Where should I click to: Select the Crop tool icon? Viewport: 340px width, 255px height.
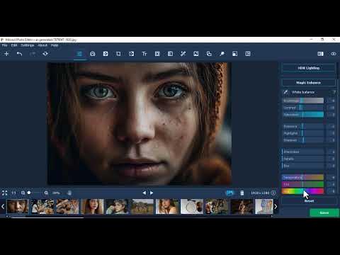pyautogui.click(x=118, y=54)
